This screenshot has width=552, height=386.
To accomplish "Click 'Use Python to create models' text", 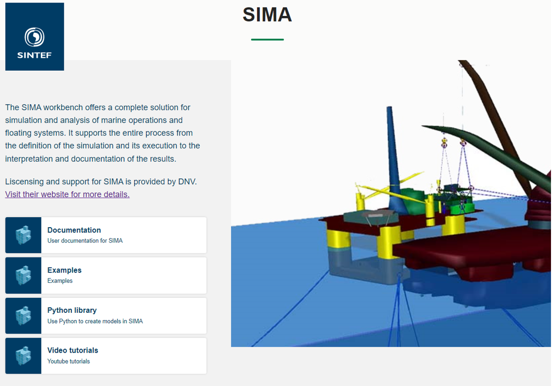I will click(x=95, y=321).
